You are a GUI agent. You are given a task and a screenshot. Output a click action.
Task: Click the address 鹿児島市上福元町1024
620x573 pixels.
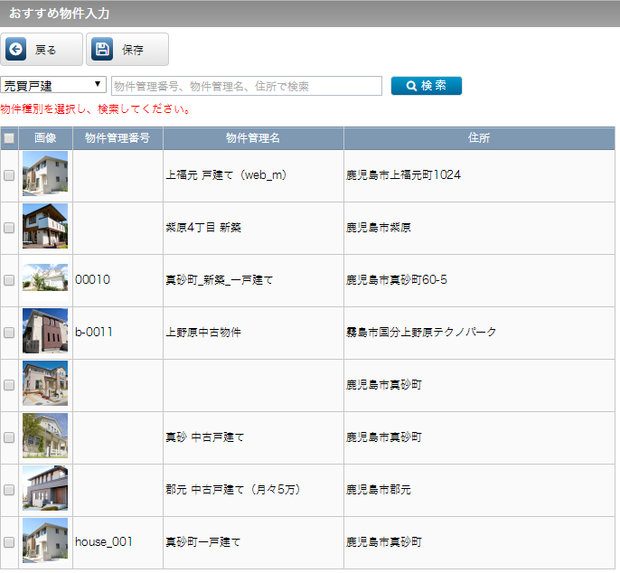pyautogui.click(x=403, y=174)
